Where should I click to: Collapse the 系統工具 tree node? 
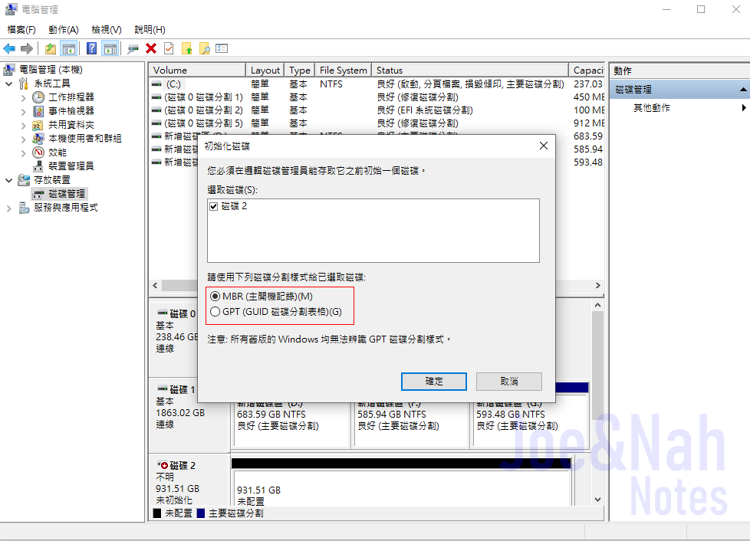pos(8,84)
